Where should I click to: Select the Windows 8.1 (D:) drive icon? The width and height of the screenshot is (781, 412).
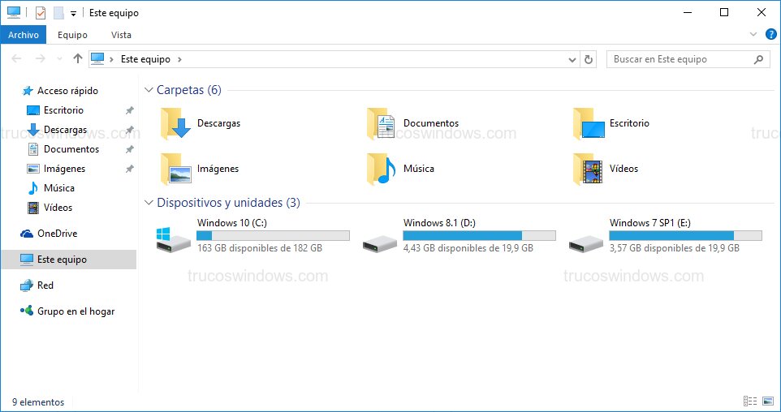click(380, 243)
